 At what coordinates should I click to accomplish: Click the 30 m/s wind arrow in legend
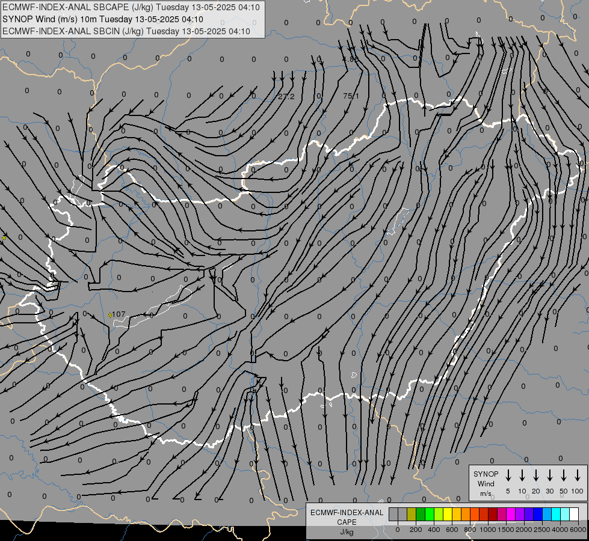[549, 475]
